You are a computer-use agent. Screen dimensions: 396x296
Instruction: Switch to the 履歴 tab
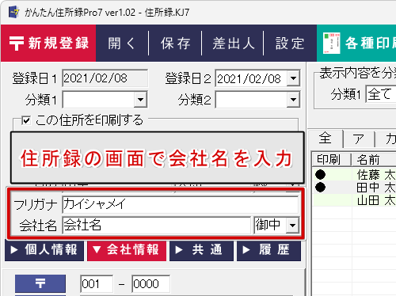click(x=268, y=250)
